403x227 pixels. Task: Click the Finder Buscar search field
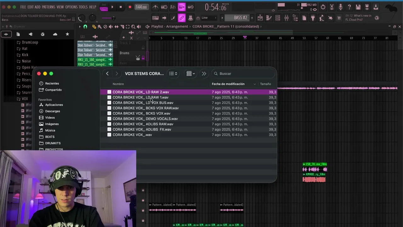pos(243,73)
